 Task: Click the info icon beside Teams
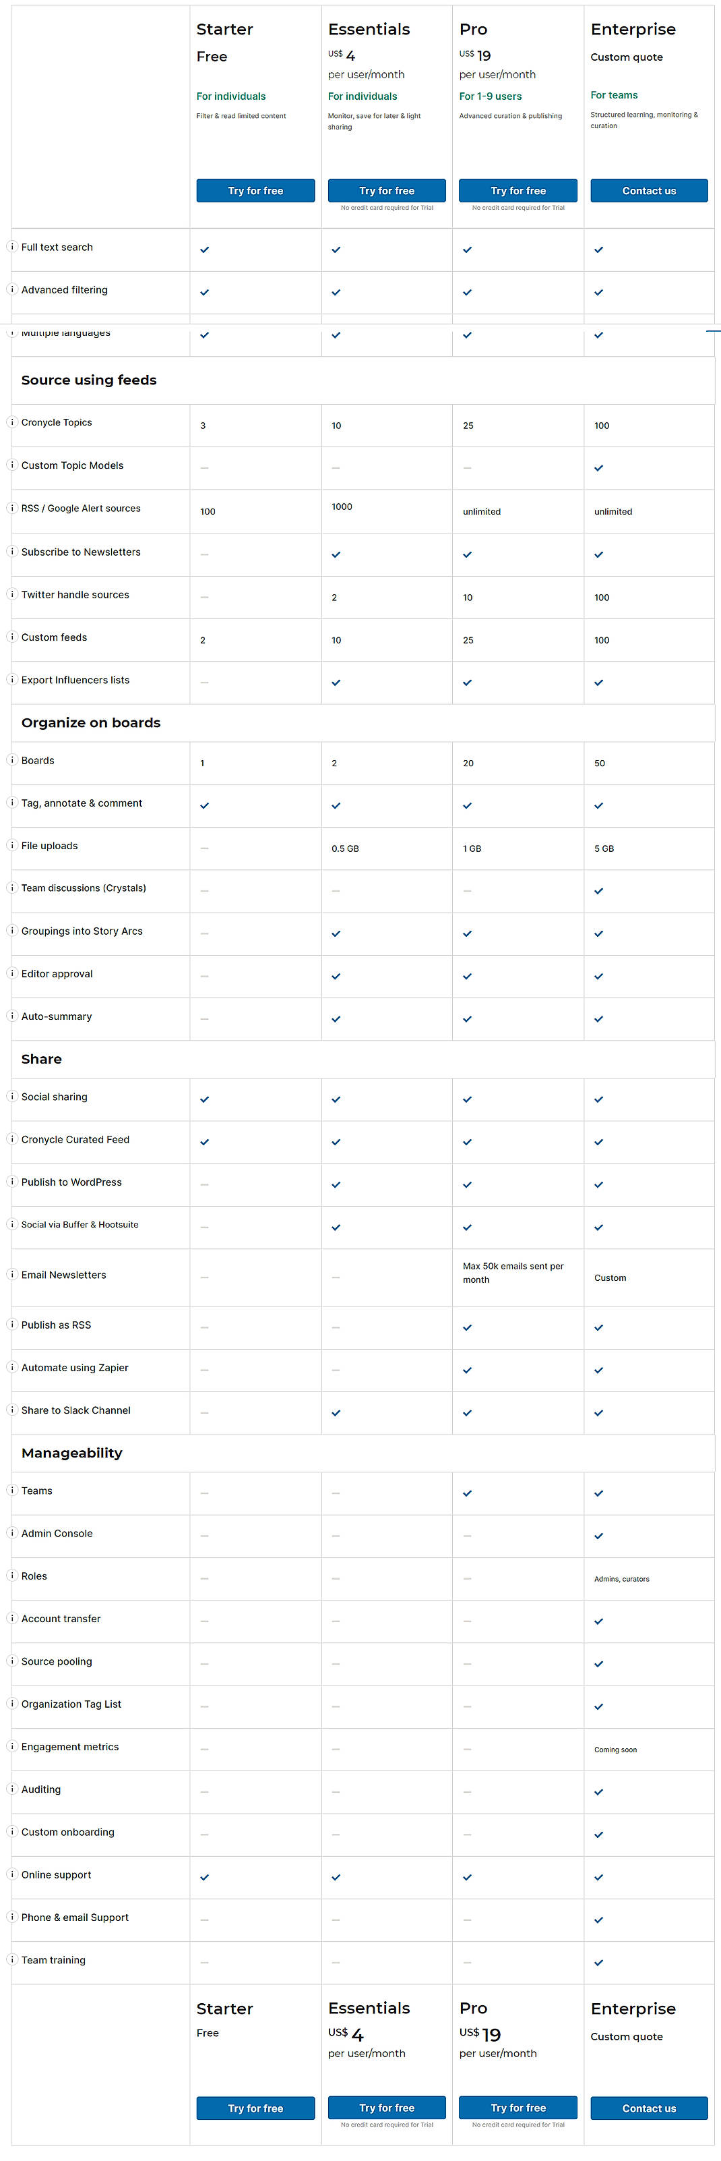point(13,1491)
